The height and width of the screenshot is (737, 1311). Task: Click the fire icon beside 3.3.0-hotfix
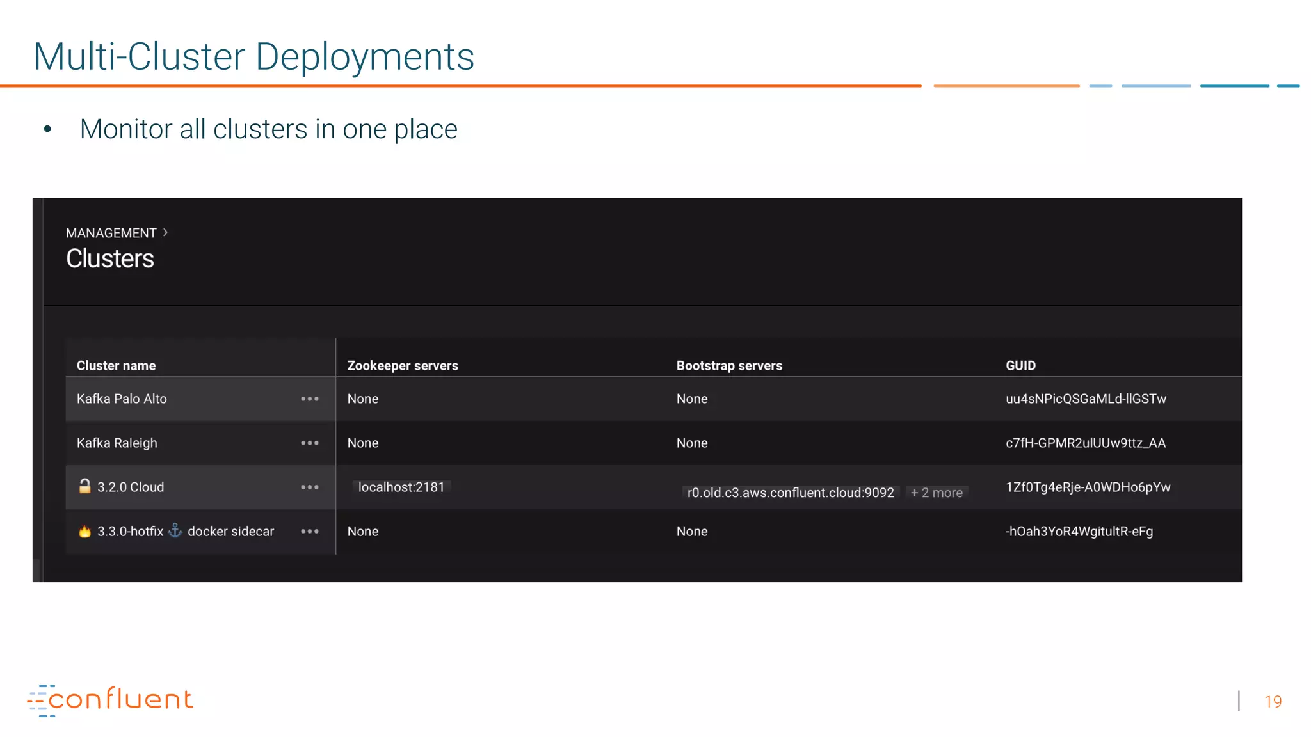(84, 531)
